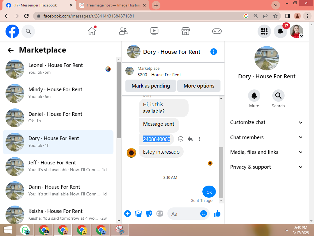The width and height of the screenshot is (314, 236).
Task: Open Windows Start menu
Action: [x=8, y=230]
